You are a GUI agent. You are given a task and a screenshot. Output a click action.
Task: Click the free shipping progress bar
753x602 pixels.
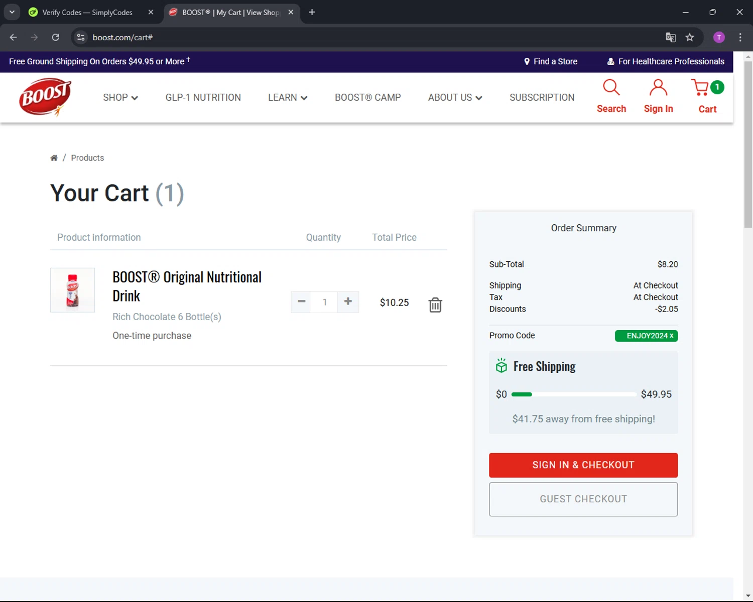click(574, 394)
